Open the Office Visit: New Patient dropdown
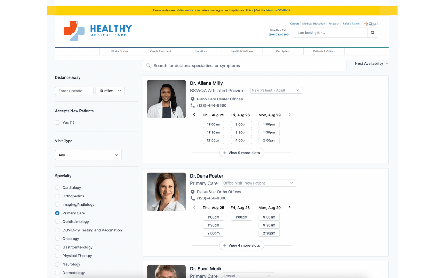 260,183
